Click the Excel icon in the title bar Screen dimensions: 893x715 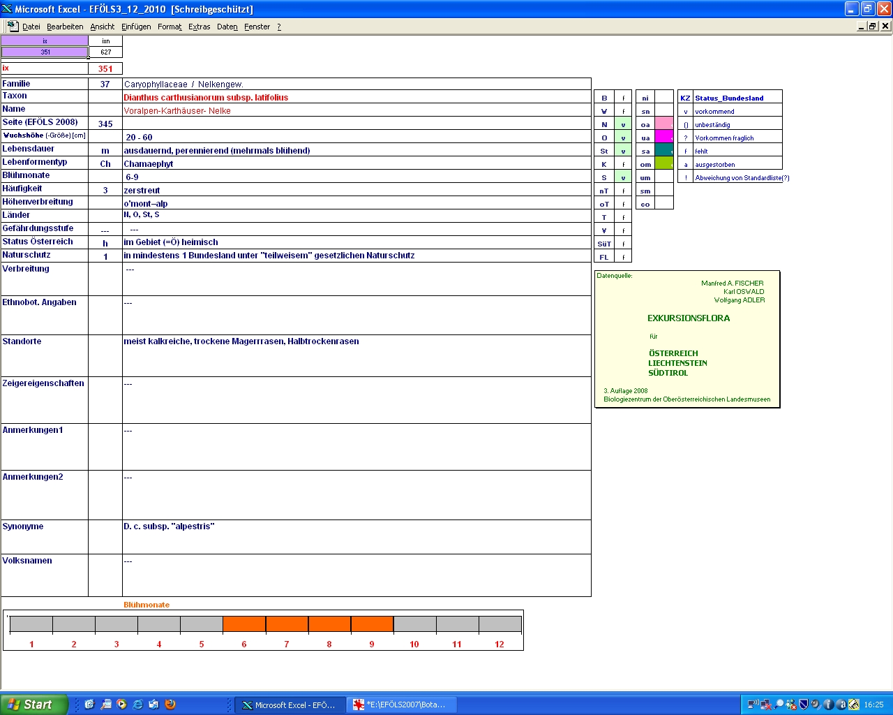[x=7, y=9]
